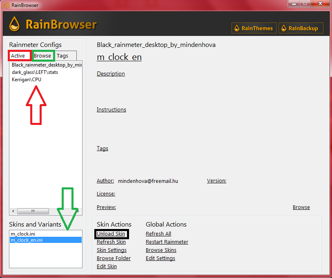The image size is (332, 278).
Task: Click author email mindenhova@freemail.hu
Action: point(148,181)
